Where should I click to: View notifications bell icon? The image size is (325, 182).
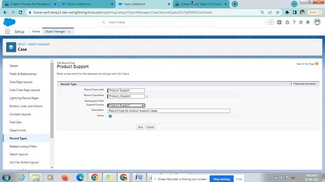click(308, 22)
